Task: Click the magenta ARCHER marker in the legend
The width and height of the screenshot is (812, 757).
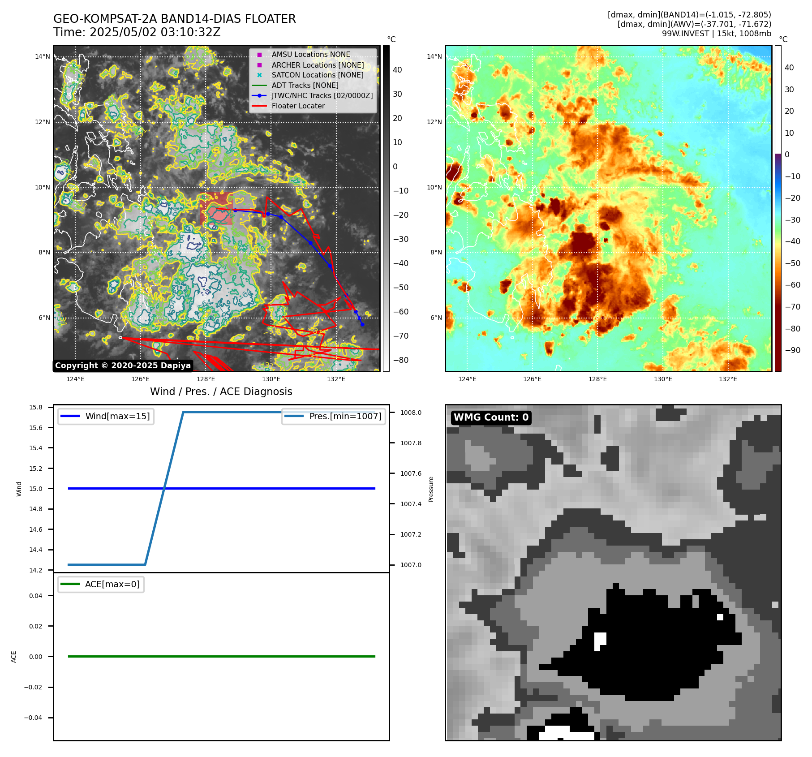Action: (259, 65)
